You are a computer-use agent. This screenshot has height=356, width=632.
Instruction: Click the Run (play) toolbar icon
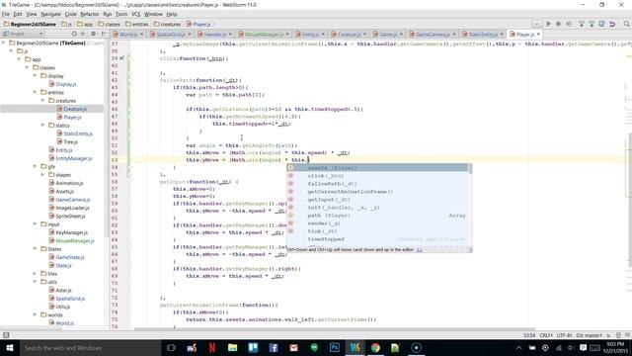pos(548,24)
